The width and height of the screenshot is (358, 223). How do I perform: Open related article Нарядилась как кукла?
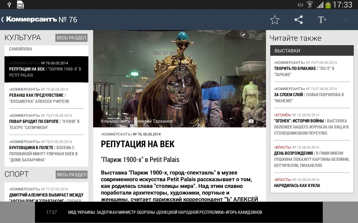312,183
